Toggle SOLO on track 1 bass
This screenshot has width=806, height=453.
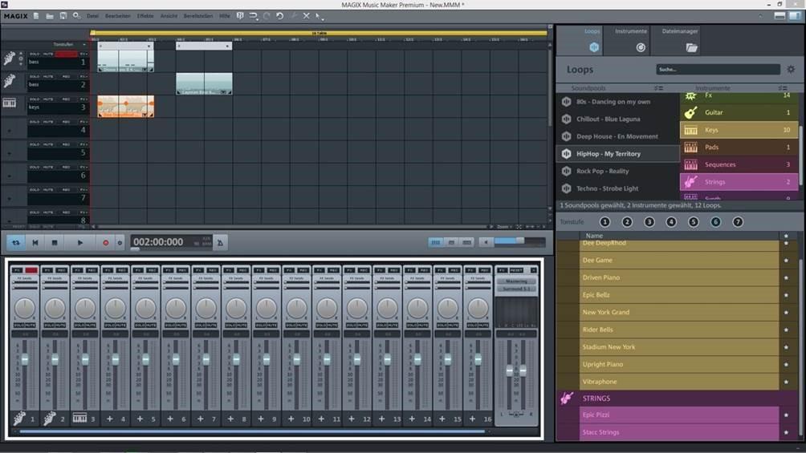click(x=35, y=54)
